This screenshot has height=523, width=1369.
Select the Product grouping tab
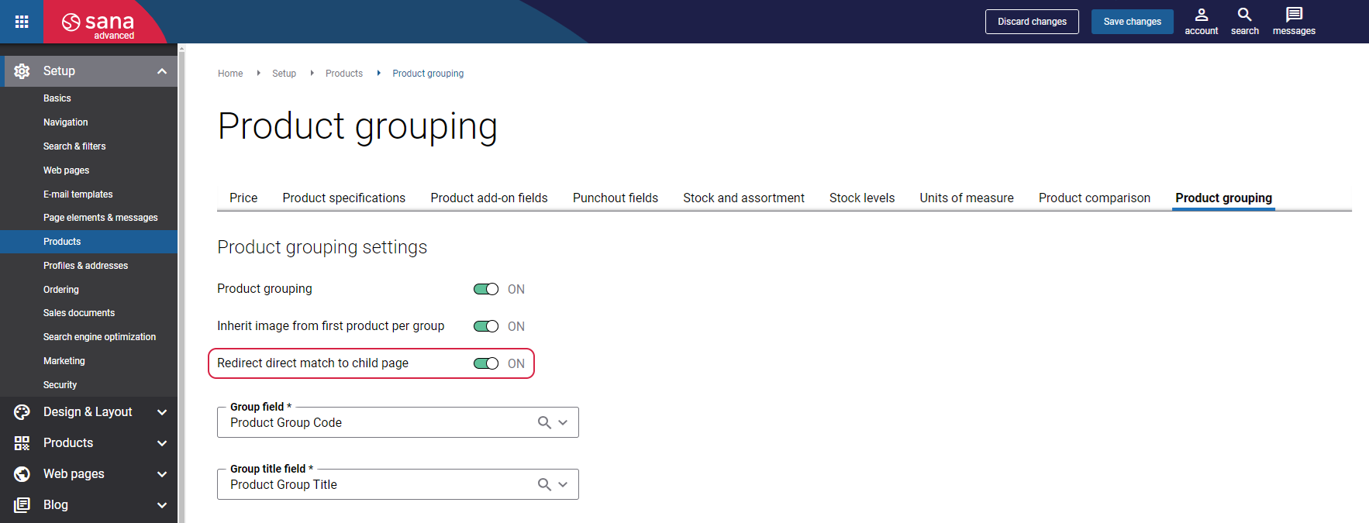pos(1223,198)
